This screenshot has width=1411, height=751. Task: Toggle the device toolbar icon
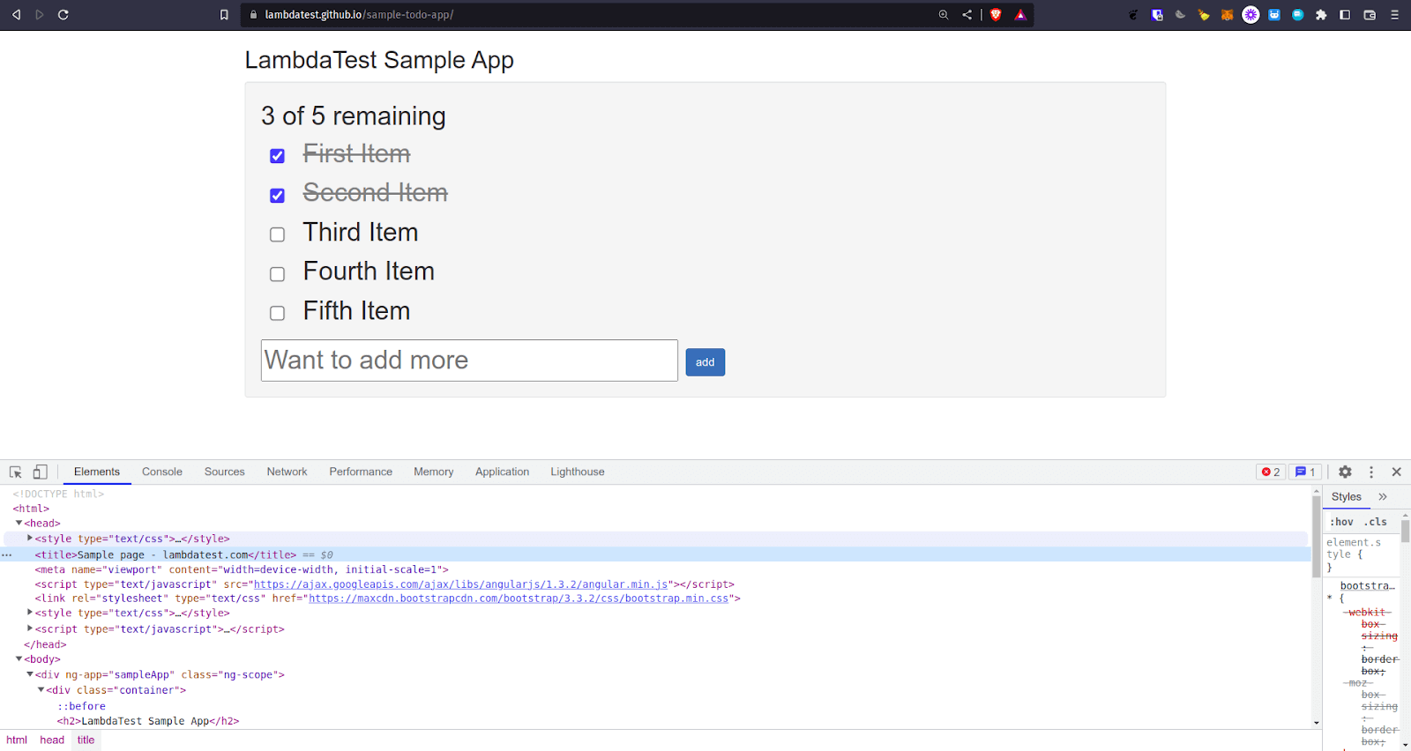[x=40, y=472]
